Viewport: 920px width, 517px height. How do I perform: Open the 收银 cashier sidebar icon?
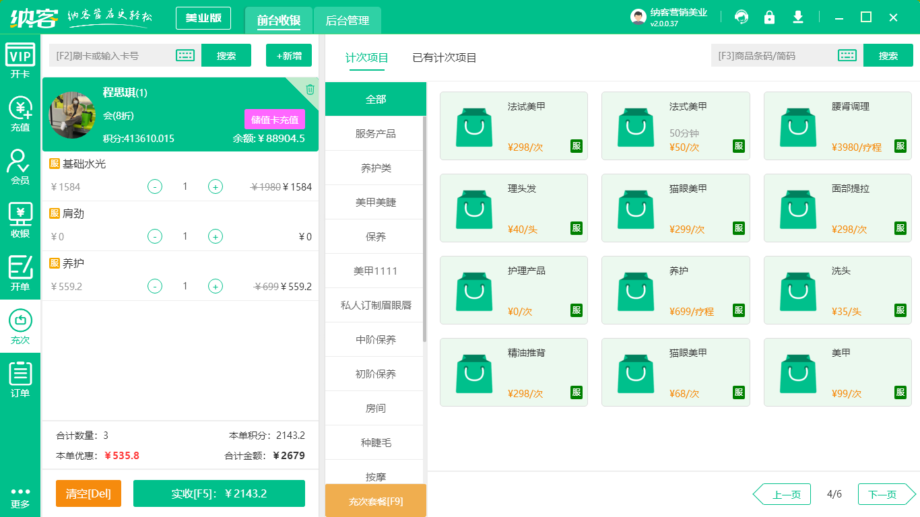click(x=20, y=220)
